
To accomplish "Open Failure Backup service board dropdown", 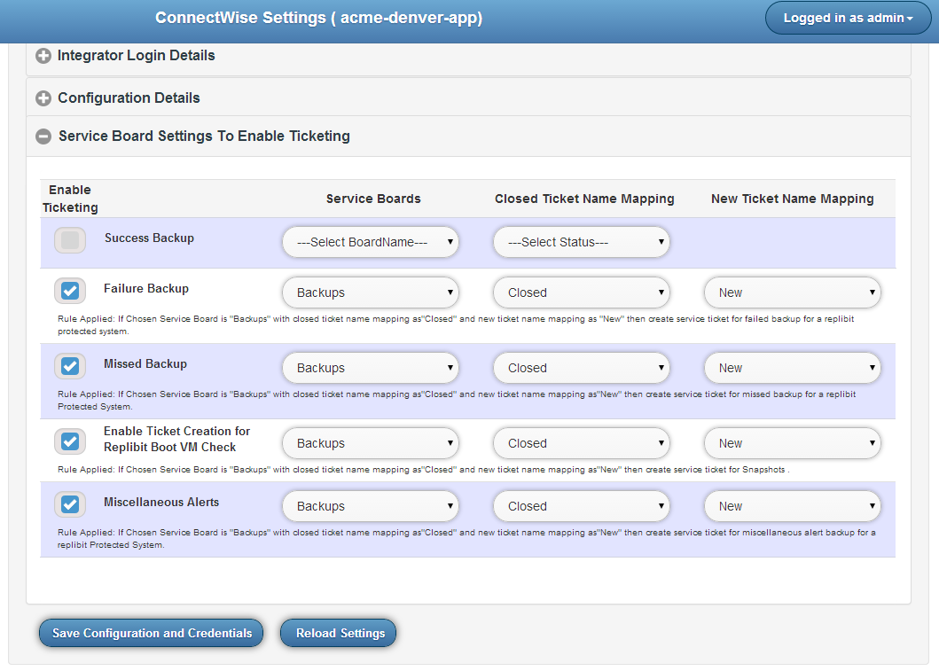I will (x=371, y=293).
